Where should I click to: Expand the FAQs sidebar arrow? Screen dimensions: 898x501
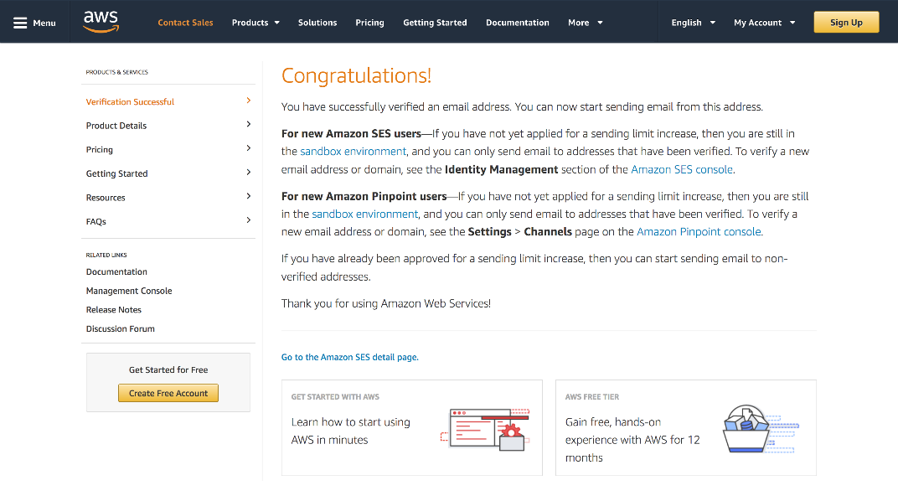[249, 220]
